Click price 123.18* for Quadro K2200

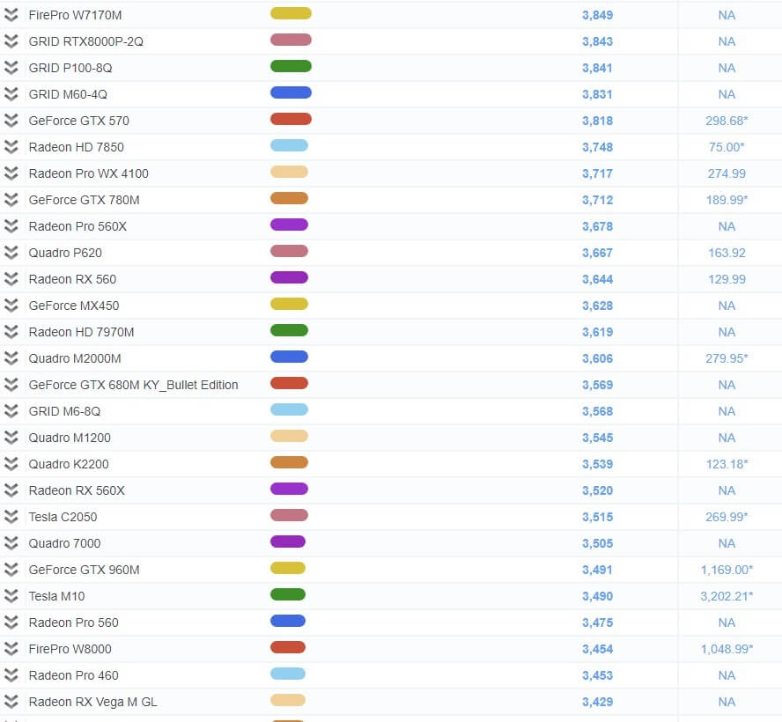pyautogui.click(x=727, y=465)
